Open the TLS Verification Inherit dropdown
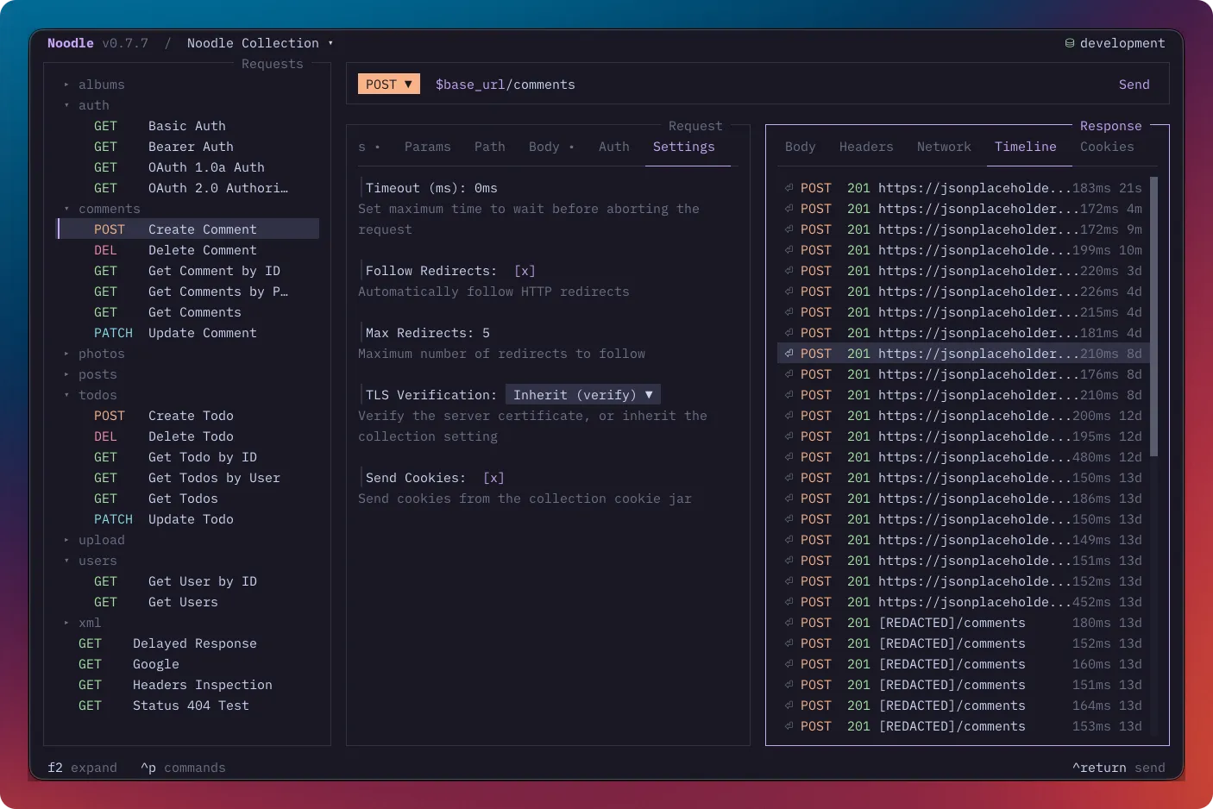 pyautogui.click(x=583, y=395)
